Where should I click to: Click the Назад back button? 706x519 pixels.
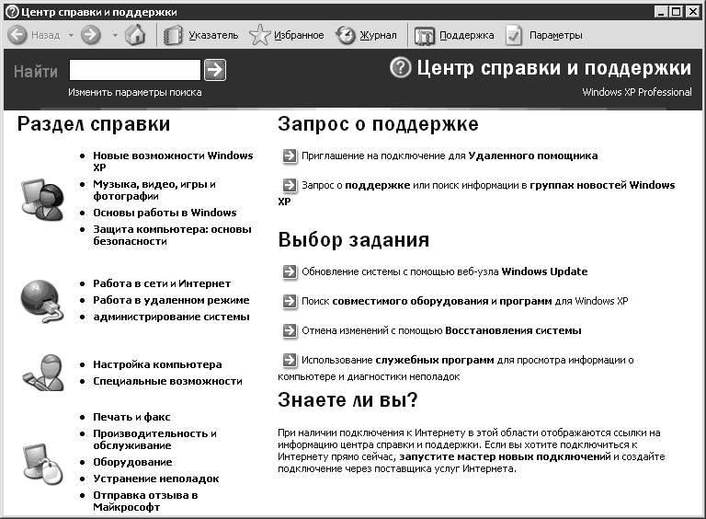pos(35,36)
